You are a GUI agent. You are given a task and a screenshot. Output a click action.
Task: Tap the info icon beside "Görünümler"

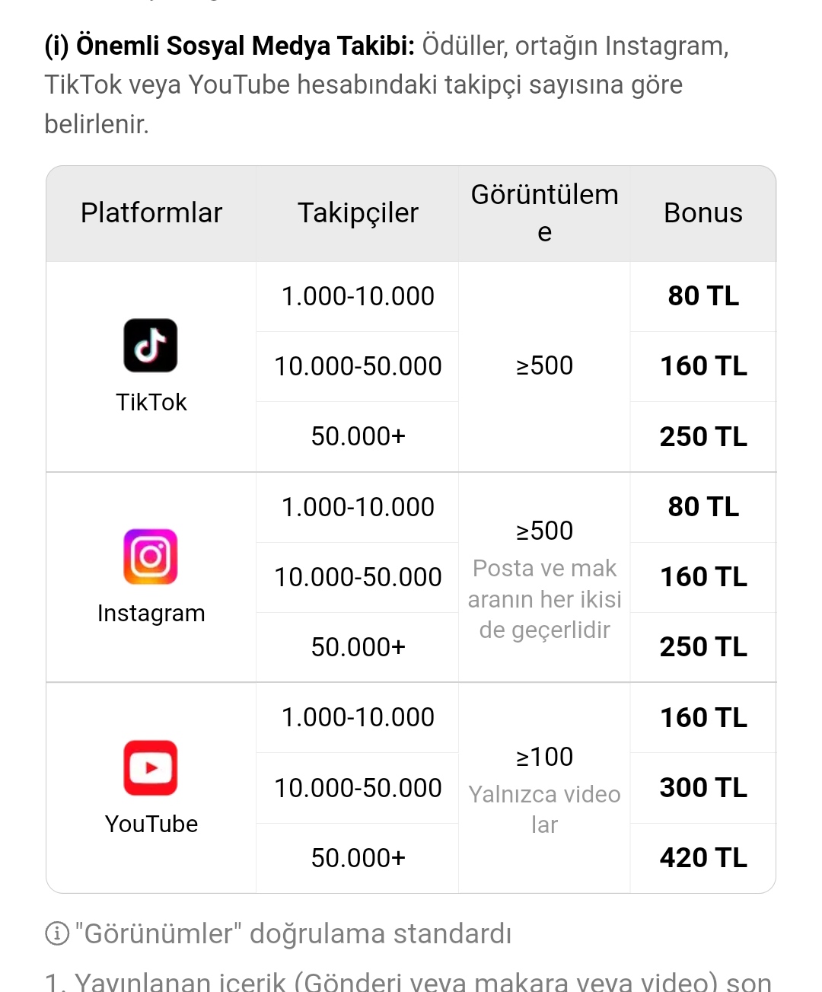tap(57, 933)
